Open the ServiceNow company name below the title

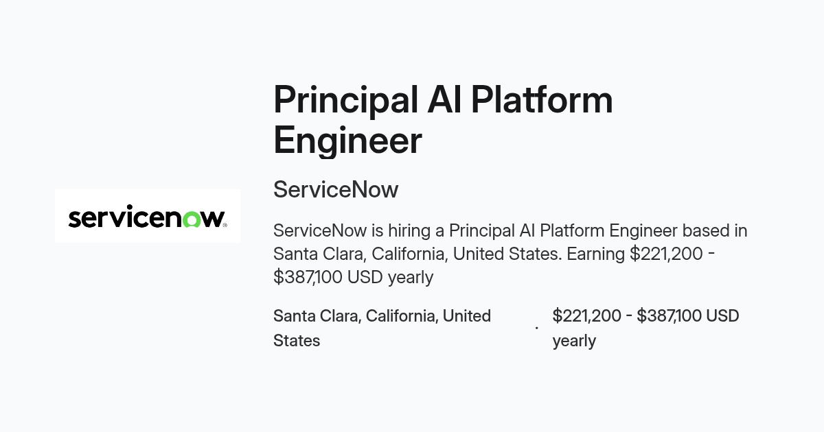tap(336, 189)
